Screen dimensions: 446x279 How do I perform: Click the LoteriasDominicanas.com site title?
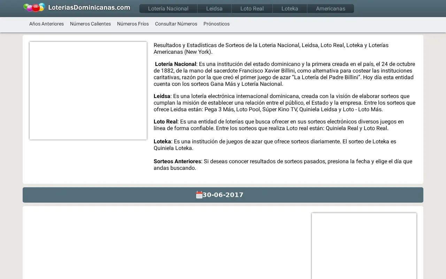(89, 7)
